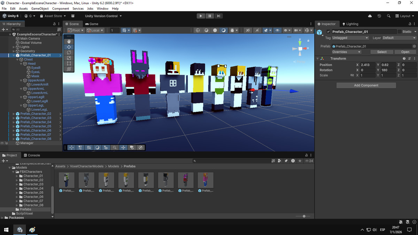Uncheck the Prefab_Character_01 active checkbox
418x235 pixels.
[x=328, y=31]
